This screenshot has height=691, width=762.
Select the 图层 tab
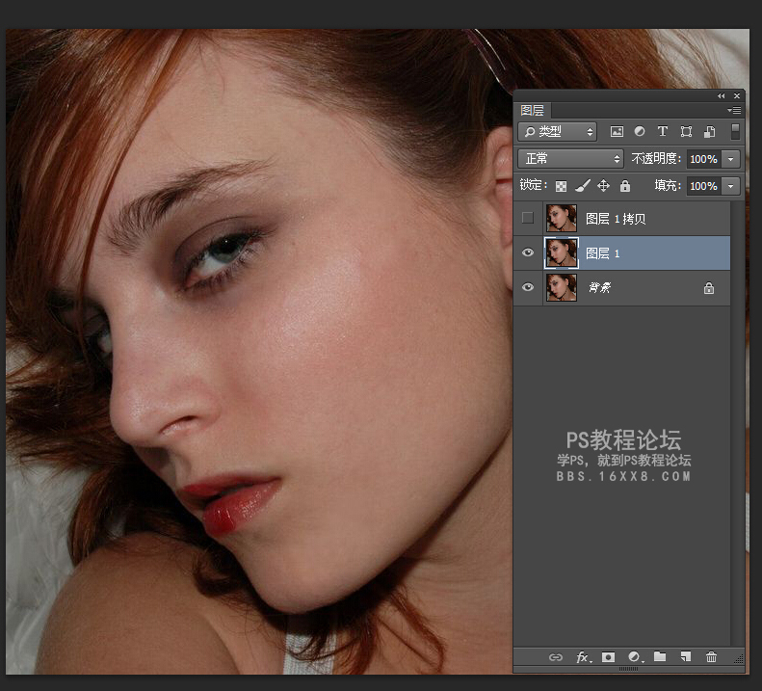pos(533,111)
